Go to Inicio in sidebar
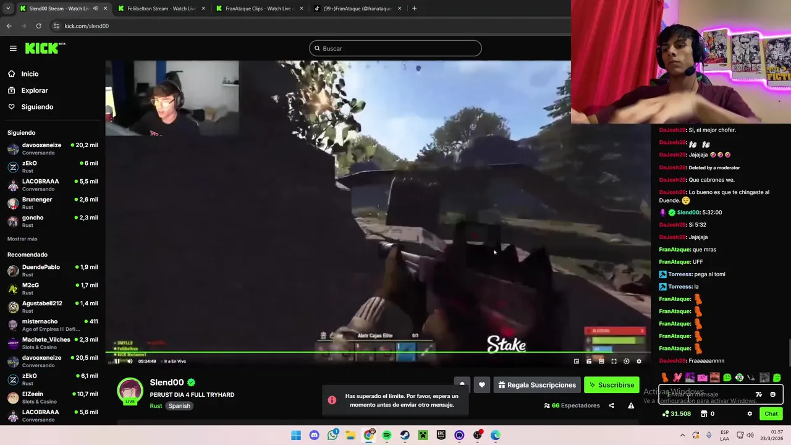Viewport: 791px width, 445px height. [x=30, y=74]
